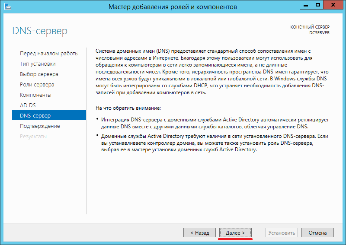Click the "DCSERVER" server name
This screenshot has width=346, height=245.
(319, 33)
